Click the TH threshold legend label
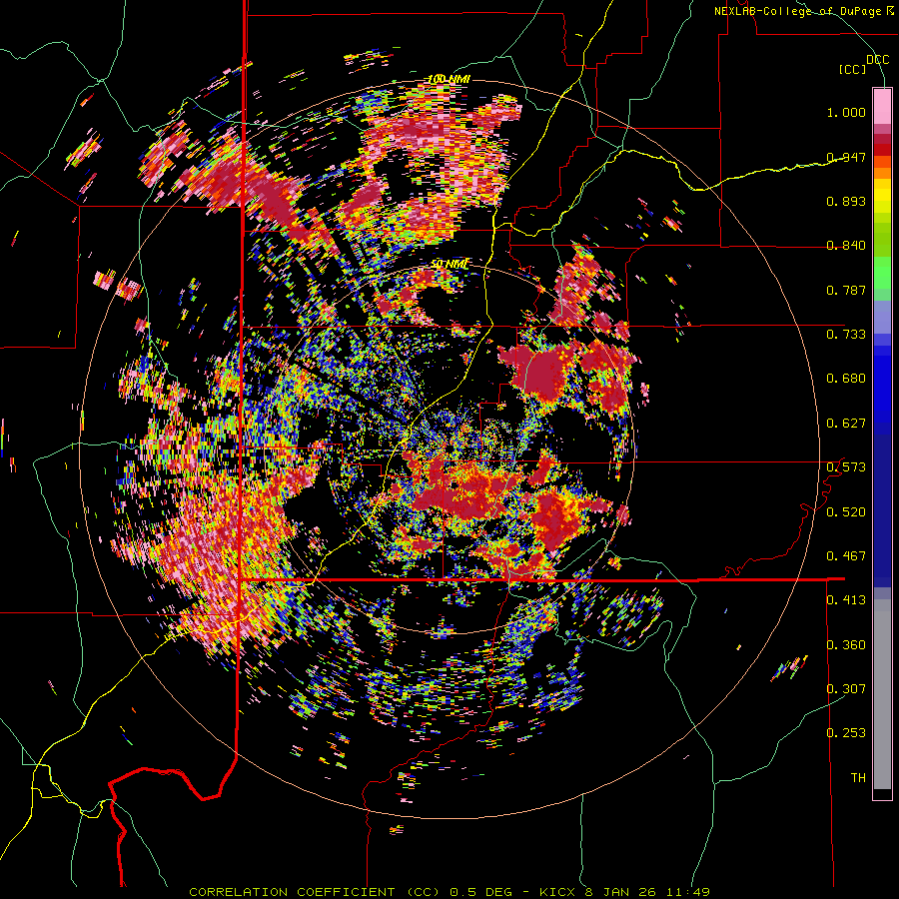 858,778
